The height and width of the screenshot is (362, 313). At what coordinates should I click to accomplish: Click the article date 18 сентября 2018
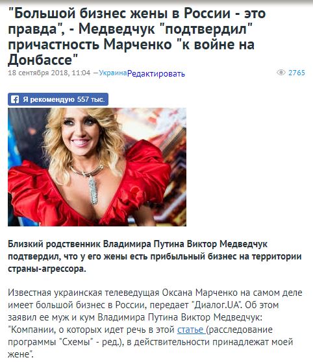[39, 73]
